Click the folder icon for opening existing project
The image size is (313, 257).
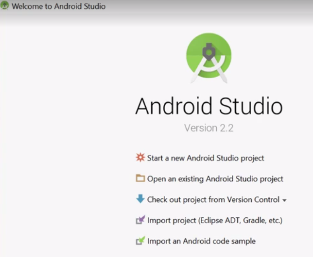[140, 178]
